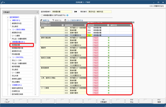The height and width of the screenshot is (107, 166).
Task: Select 長期前払費用 in the tree
Action: 22,79
